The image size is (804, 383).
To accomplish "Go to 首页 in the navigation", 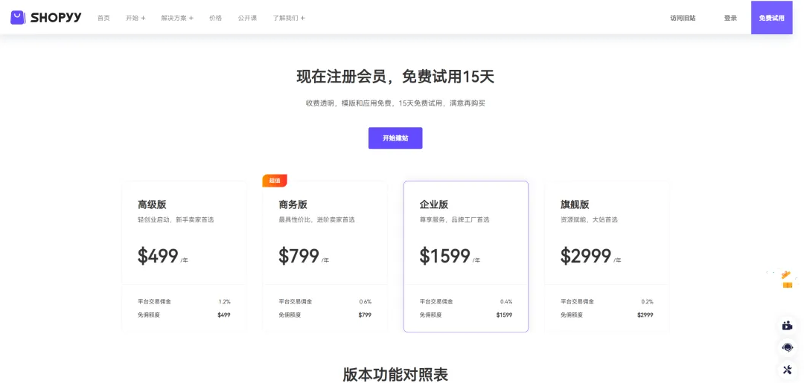I will pyautogui.click(x=103, y=18).
